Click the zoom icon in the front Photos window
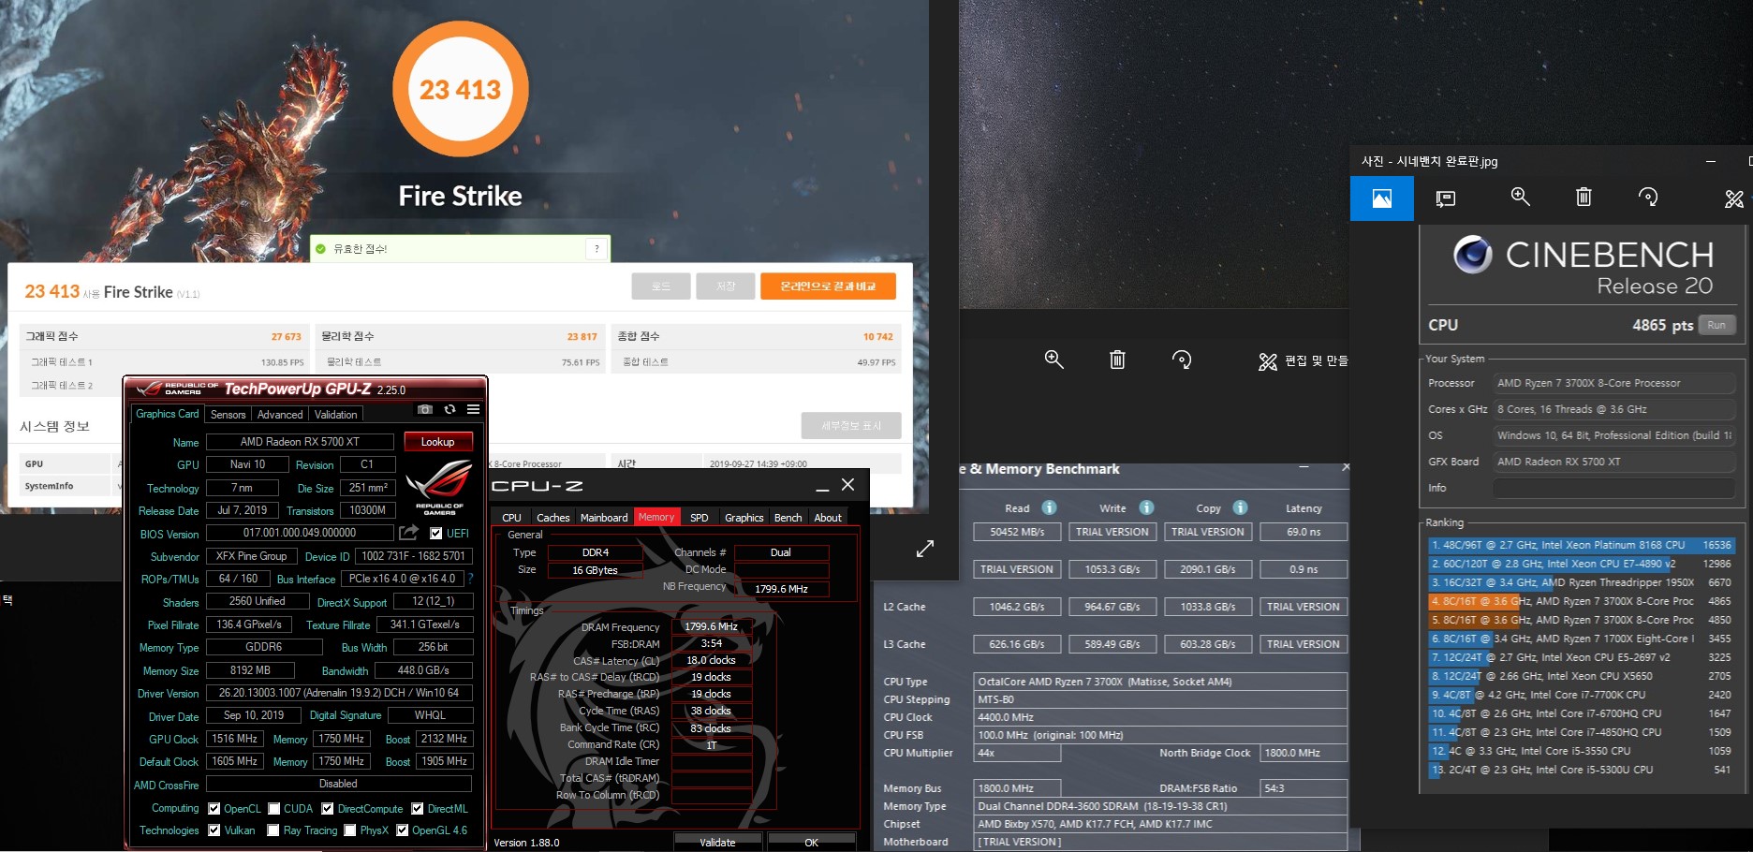Image resolution: width=1753 pixels, height=852 pixels. coord(1521,197)
